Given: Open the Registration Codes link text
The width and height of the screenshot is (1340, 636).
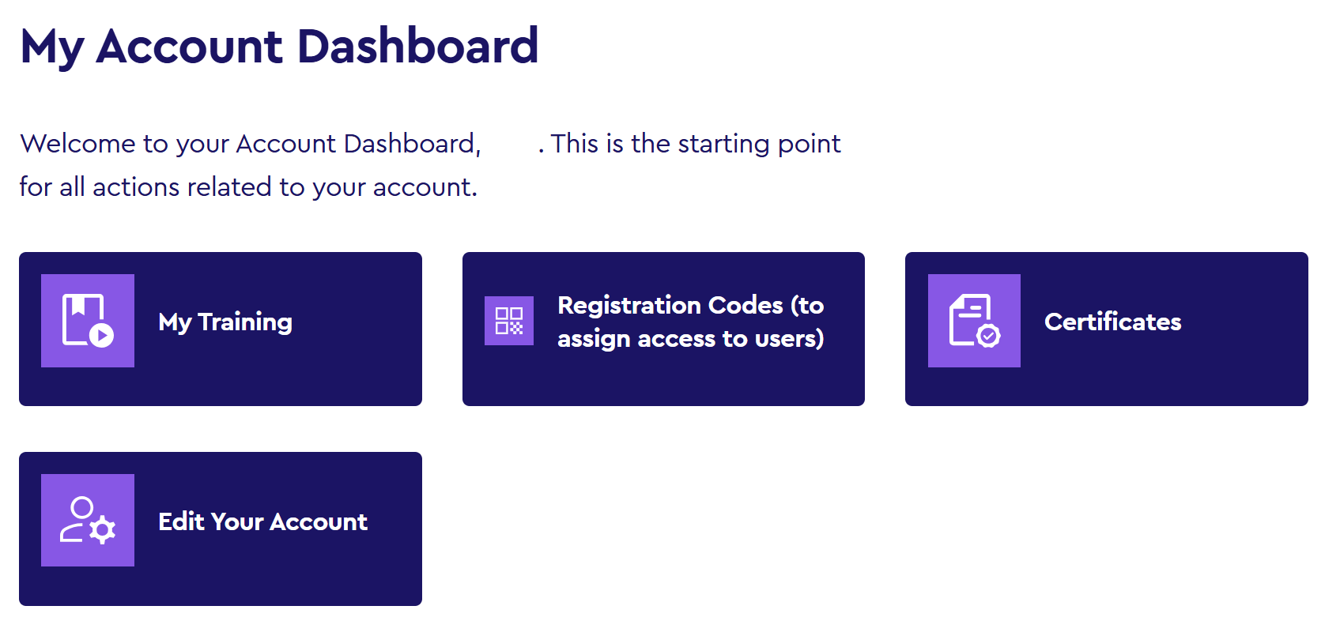Looking at the screenshot, I should pos(690,322).
